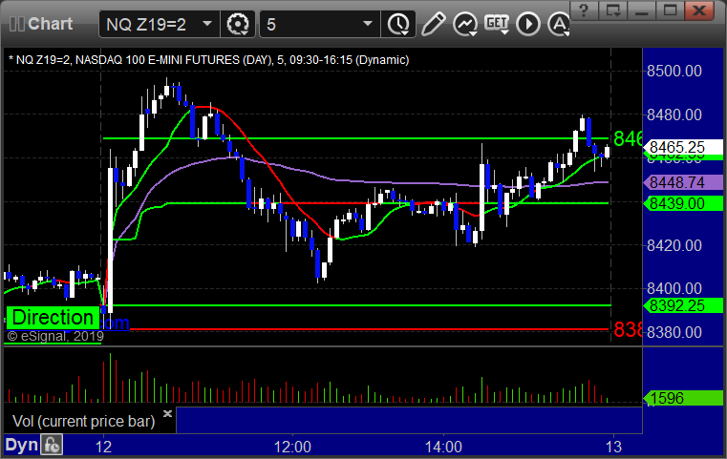Screen dimensions: 727x459
Task: Open the GET tools menu icon
Action: (x=497, y=24)
